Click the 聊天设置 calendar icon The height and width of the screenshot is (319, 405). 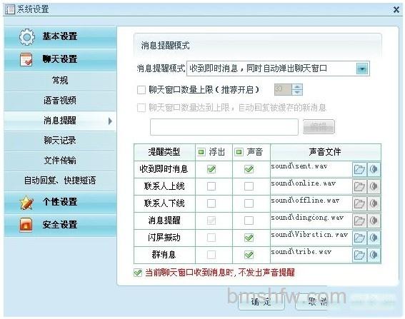point(26,59)
